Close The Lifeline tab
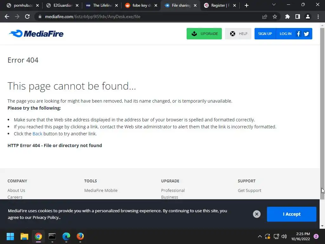325x244 pixels. (x=116, y=5)
